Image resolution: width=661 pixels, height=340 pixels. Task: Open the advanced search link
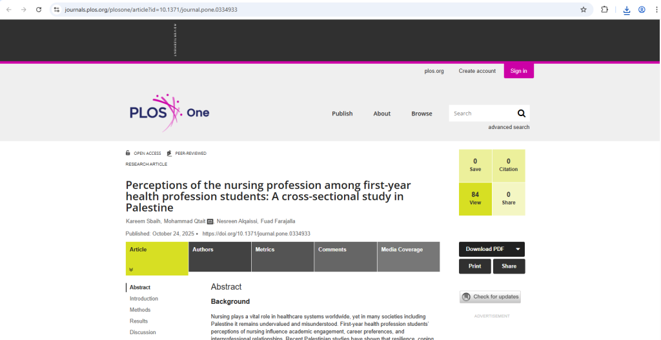[x=509, y=127]
